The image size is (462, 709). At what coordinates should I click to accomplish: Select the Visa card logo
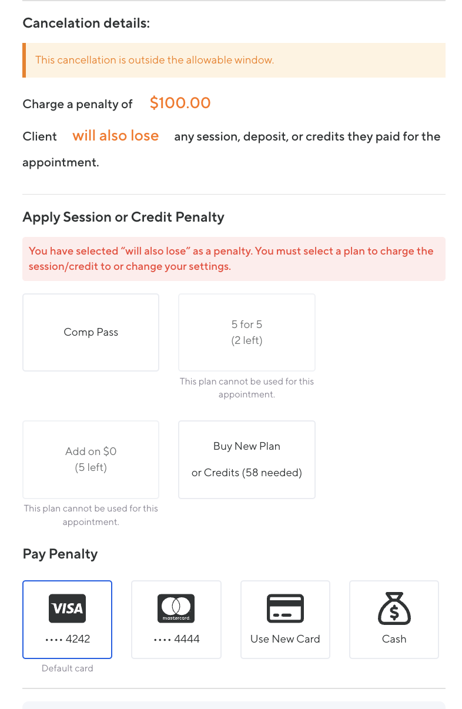(x=67, y=608)
